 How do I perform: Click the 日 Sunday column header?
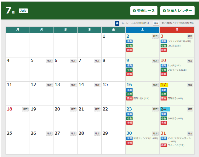pyautogui.click(x=177, y=30)
